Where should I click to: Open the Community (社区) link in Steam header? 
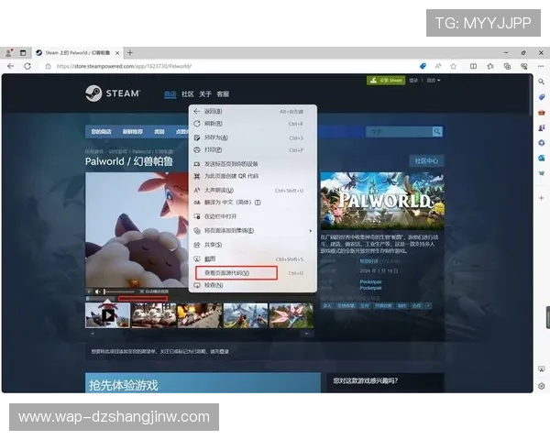(188, 93)
